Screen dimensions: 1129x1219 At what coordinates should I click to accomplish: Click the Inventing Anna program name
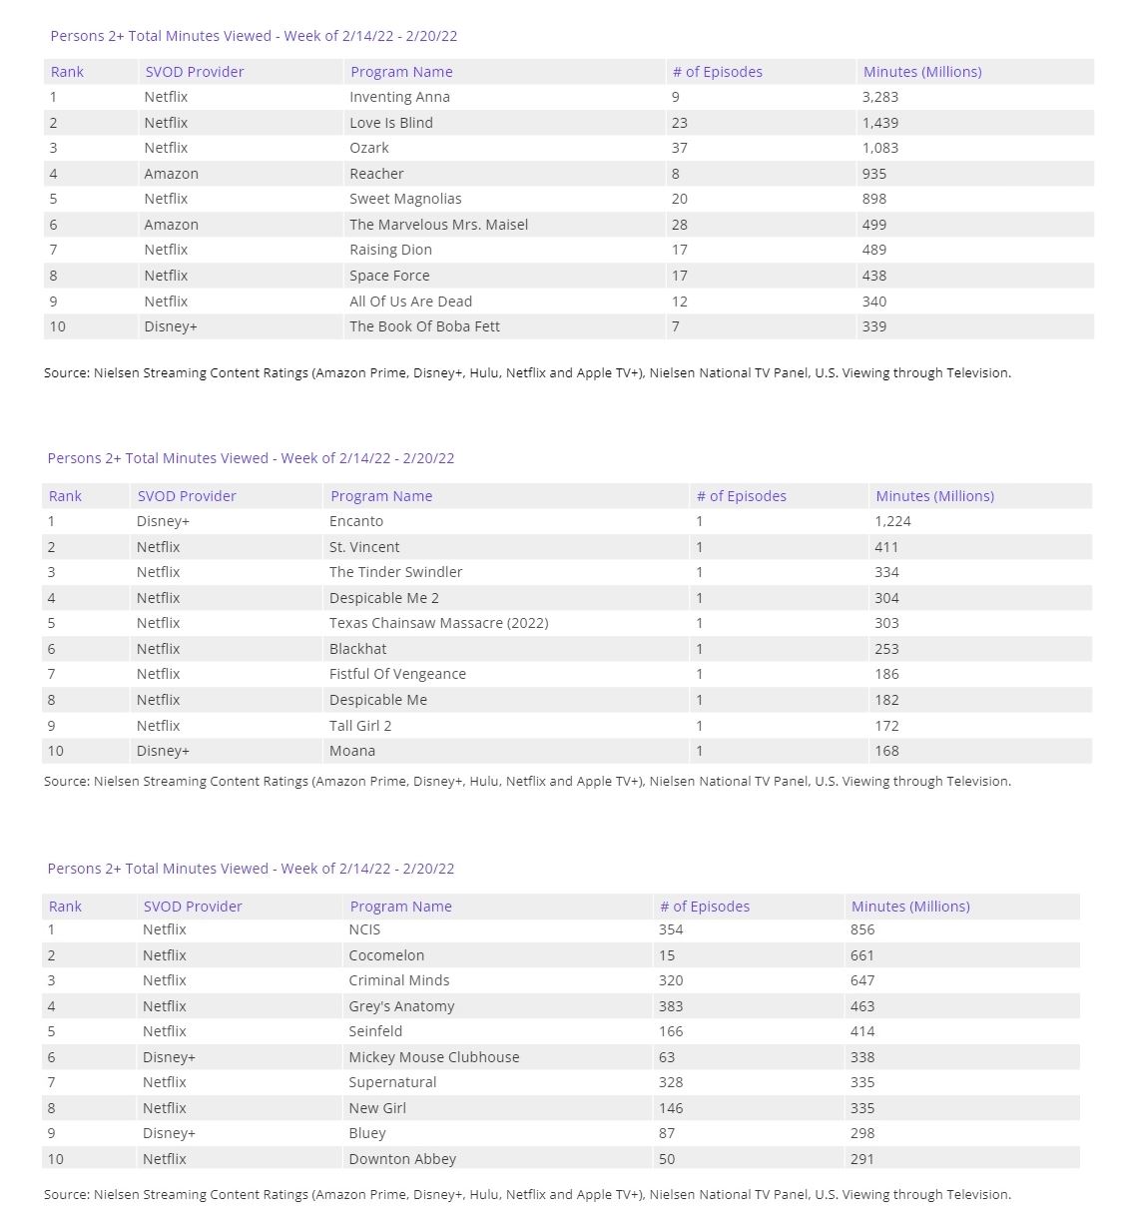399,97
